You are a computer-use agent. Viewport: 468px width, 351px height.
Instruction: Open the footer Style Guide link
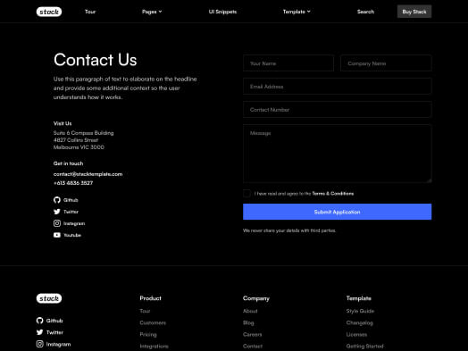[x=360, y=311]
